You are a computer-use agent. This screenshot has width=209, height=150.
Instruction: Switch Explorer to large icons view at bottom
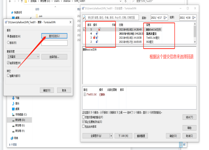184,145
